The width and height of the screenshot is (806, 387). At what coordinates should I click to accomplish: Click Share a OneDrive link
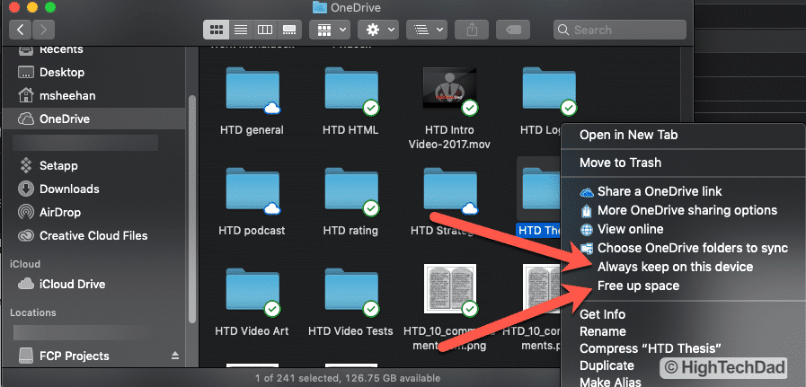[x=660, y=191]
